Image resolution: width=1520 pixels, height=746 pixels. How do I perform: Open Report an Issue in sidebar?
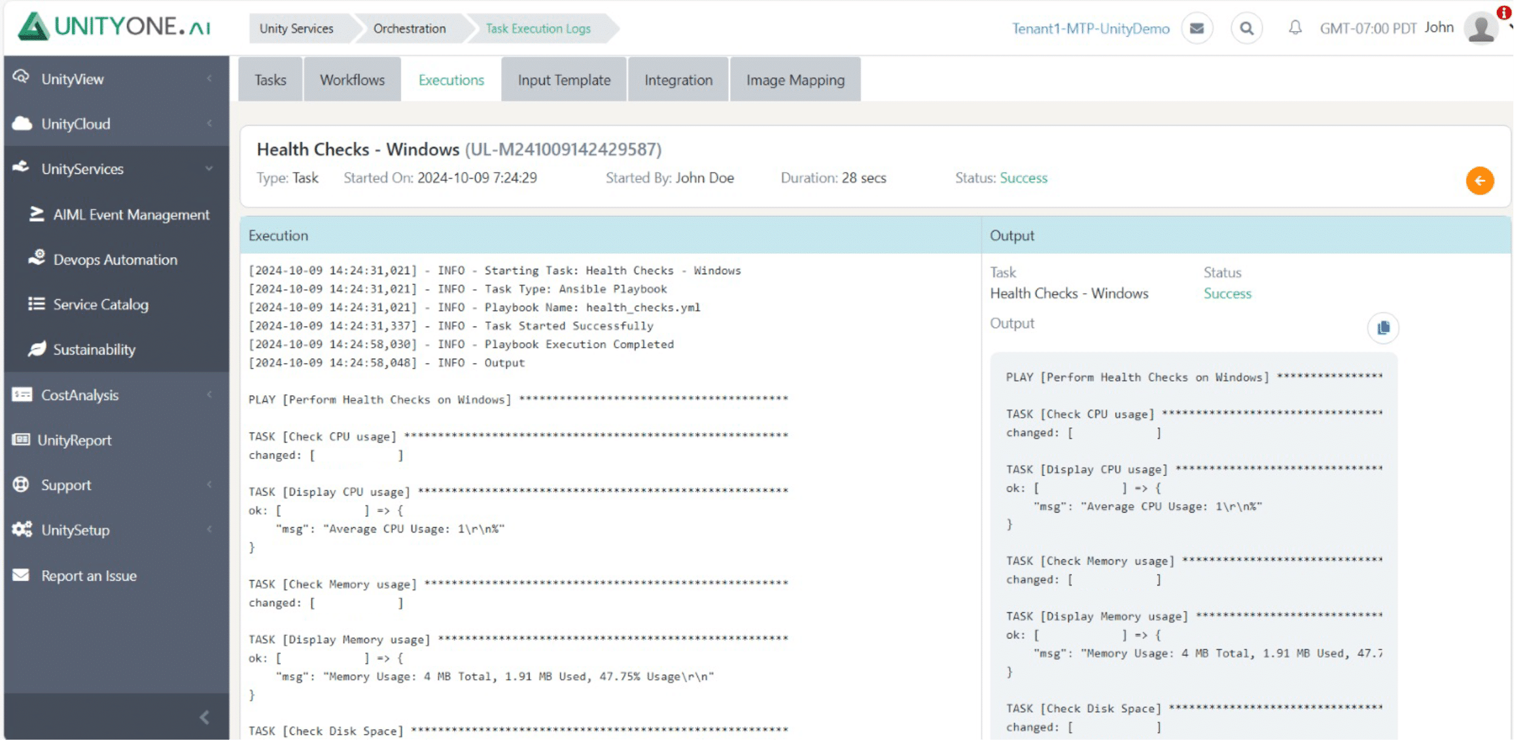point(89,575)
